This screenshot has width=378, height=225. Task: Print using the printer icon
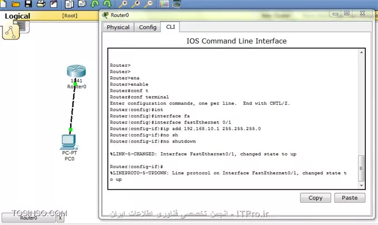click(x=41, y=3)
